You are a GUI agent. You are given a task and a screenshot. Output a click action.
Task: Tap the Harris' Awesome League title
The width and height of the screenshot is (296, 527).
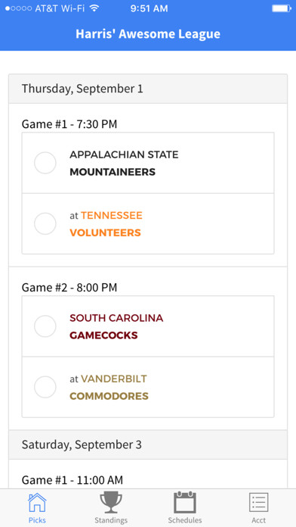pyautogui.click(x=148, y=34)
